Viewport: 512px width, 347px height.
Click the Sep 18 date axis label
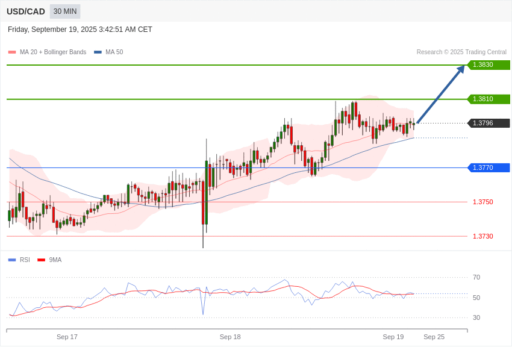230,337
